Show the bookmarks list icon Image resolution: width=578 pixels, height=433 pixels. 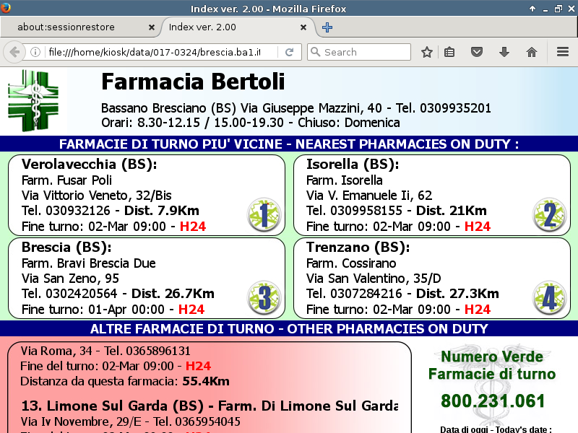coord(449,52)
